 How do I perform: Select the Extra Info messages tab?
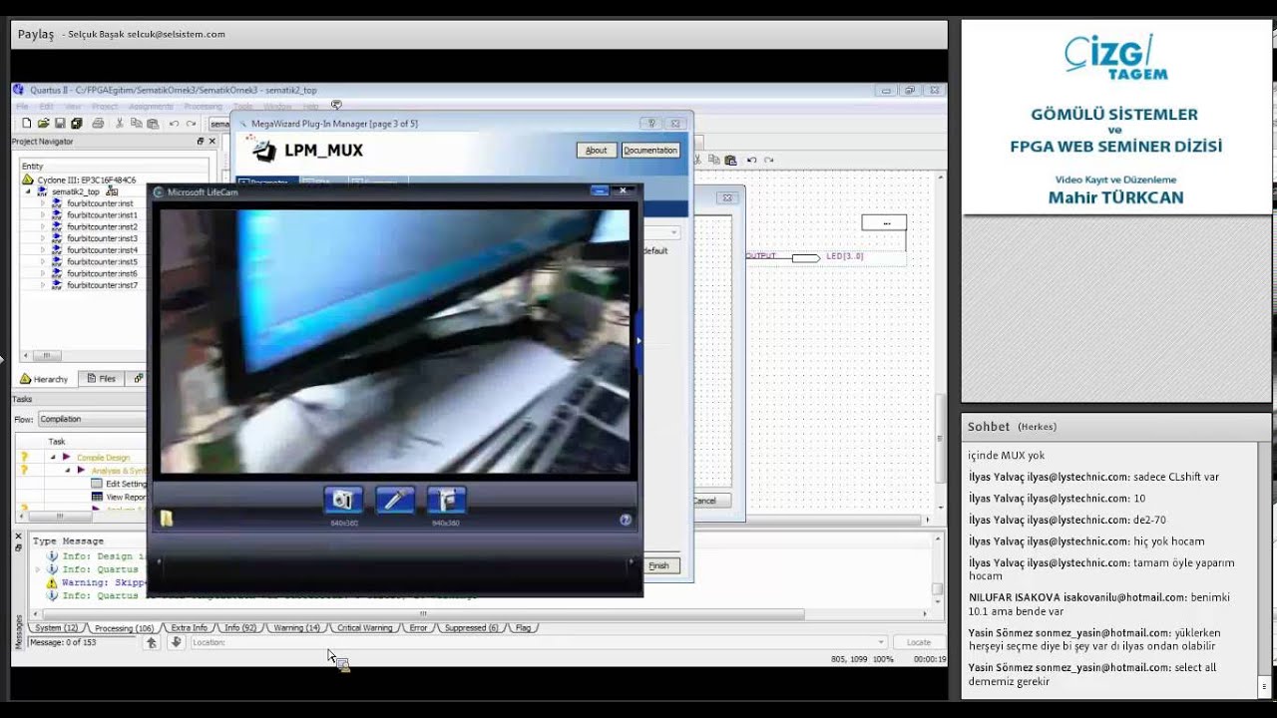(189, 628)
